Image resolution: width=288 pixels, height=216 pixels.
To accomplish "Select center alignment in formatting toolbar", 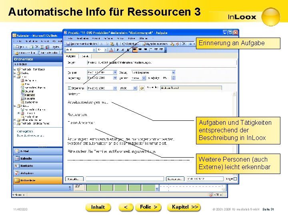I will [x=140, y=50].
